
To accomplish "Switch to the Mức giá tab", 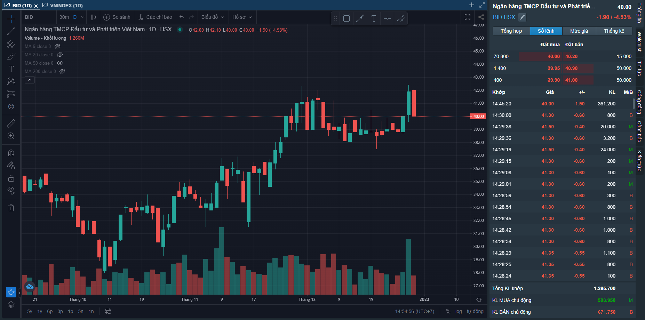I will (x=579, y=31).
